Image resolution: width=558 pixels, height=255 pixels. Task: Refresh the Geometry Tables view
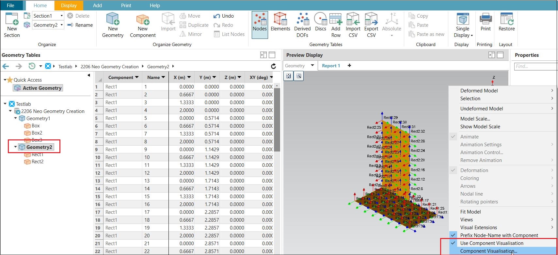[274, 66]
